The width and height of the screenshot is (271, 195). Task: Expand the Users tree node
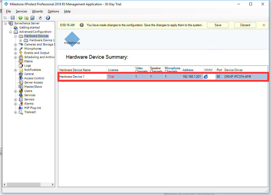click(x=16, y=91)
